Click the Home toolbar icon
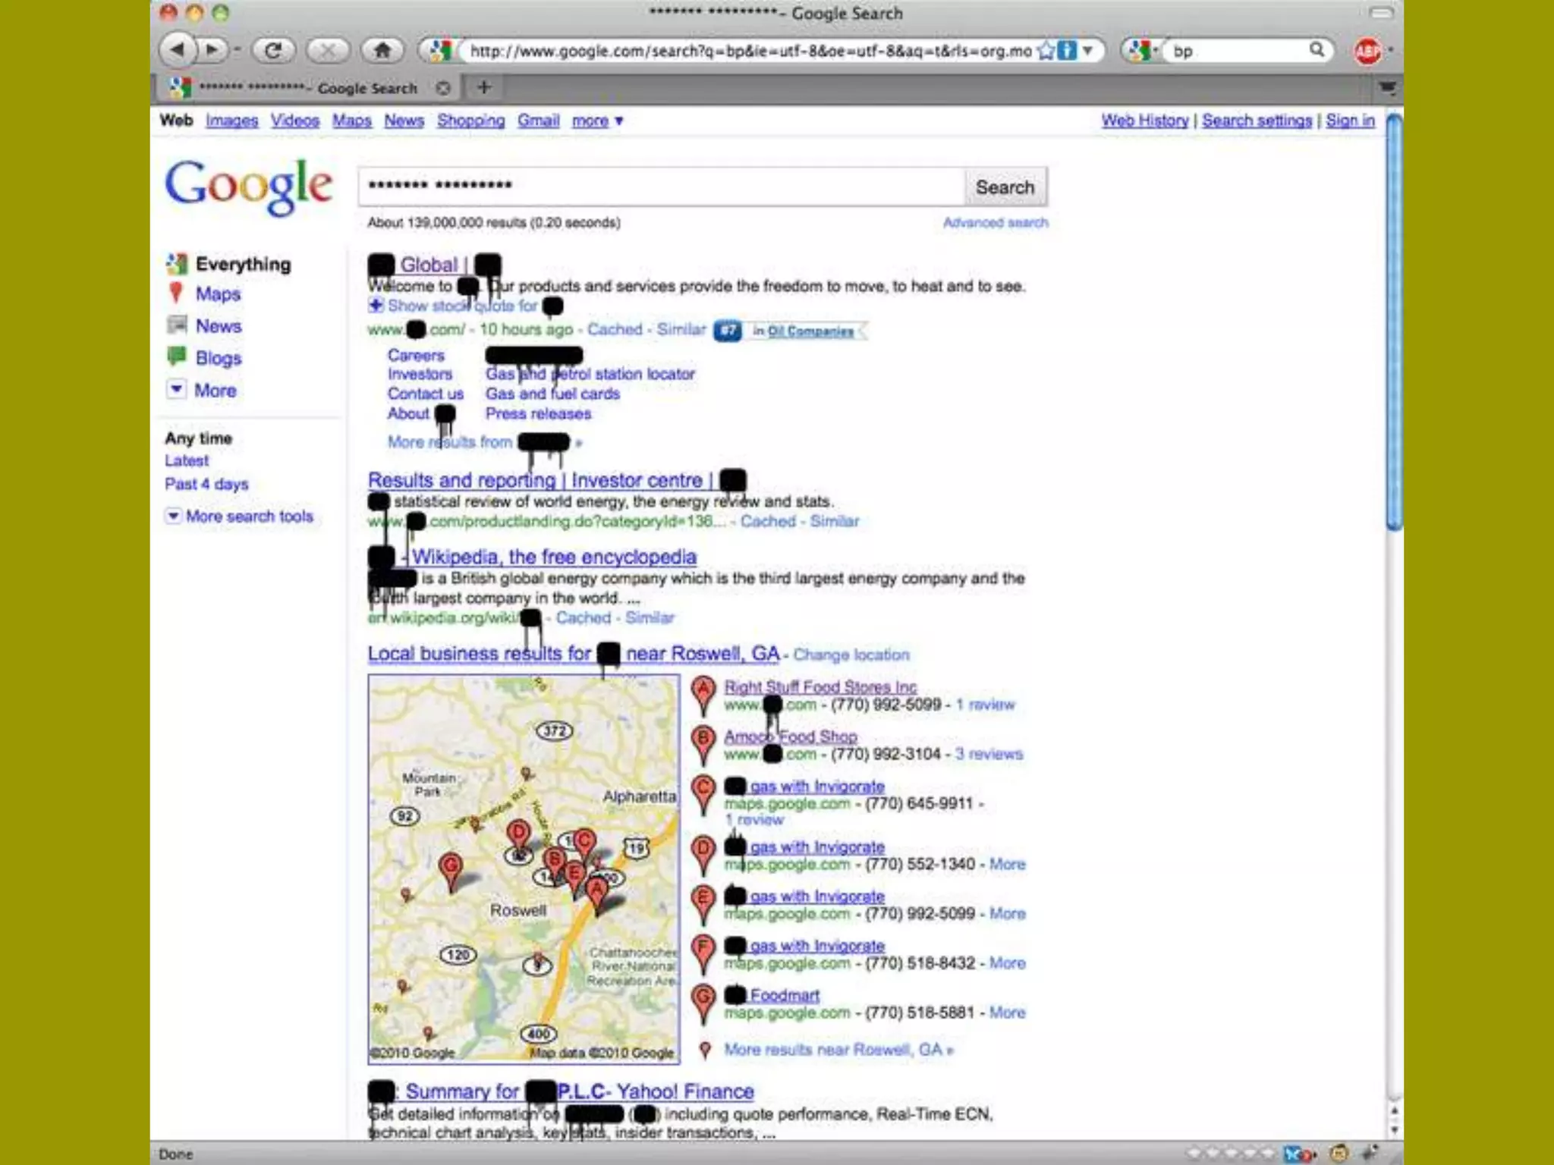Image resolution: width=1554 pixels, height=1165 pixels. (x=382, y=51)
